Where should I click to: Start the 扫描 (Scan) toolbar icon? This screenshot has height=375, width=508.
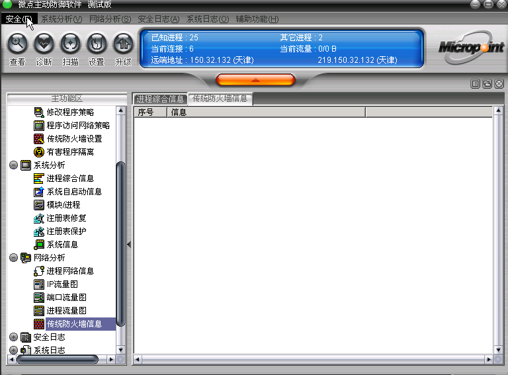coord(70,44)
